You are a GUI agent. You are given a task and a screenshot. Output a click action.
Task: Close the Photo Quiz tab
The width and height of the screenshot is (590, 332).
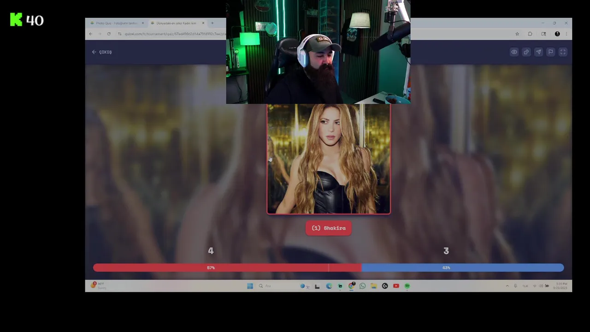(142, 23)
